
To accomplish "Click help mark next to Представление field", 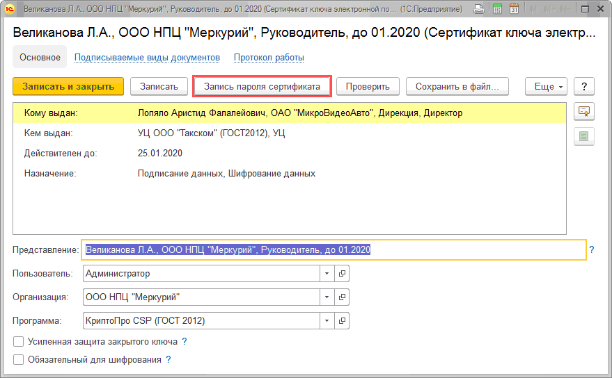I will [592, 249].
